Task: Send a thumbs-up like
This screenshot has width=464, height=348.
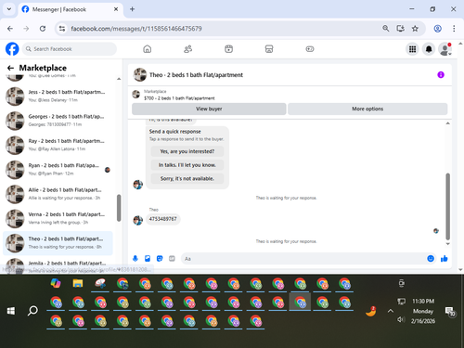Action: click(445, 259)
